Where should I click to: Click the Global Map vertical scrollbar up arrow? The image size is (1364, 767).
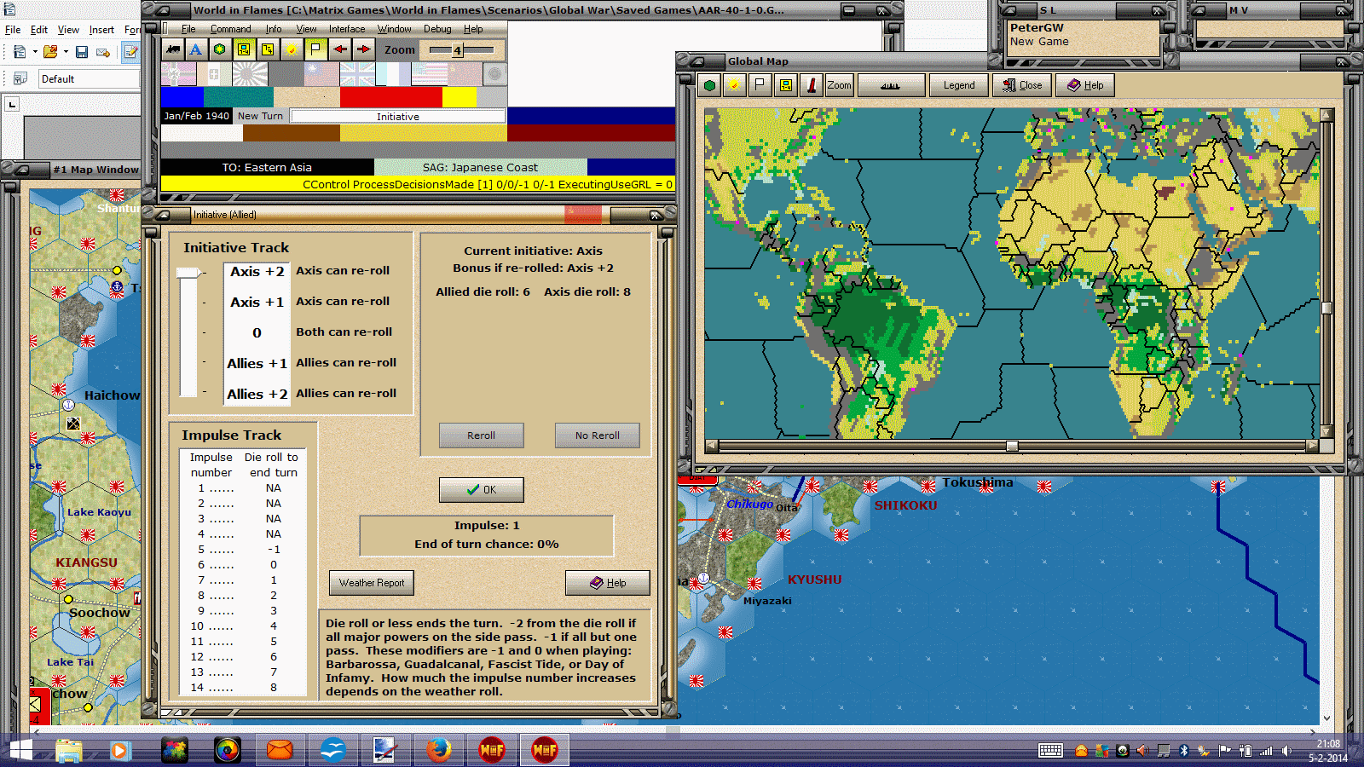pyautogui.click(x=1326, y=114)
